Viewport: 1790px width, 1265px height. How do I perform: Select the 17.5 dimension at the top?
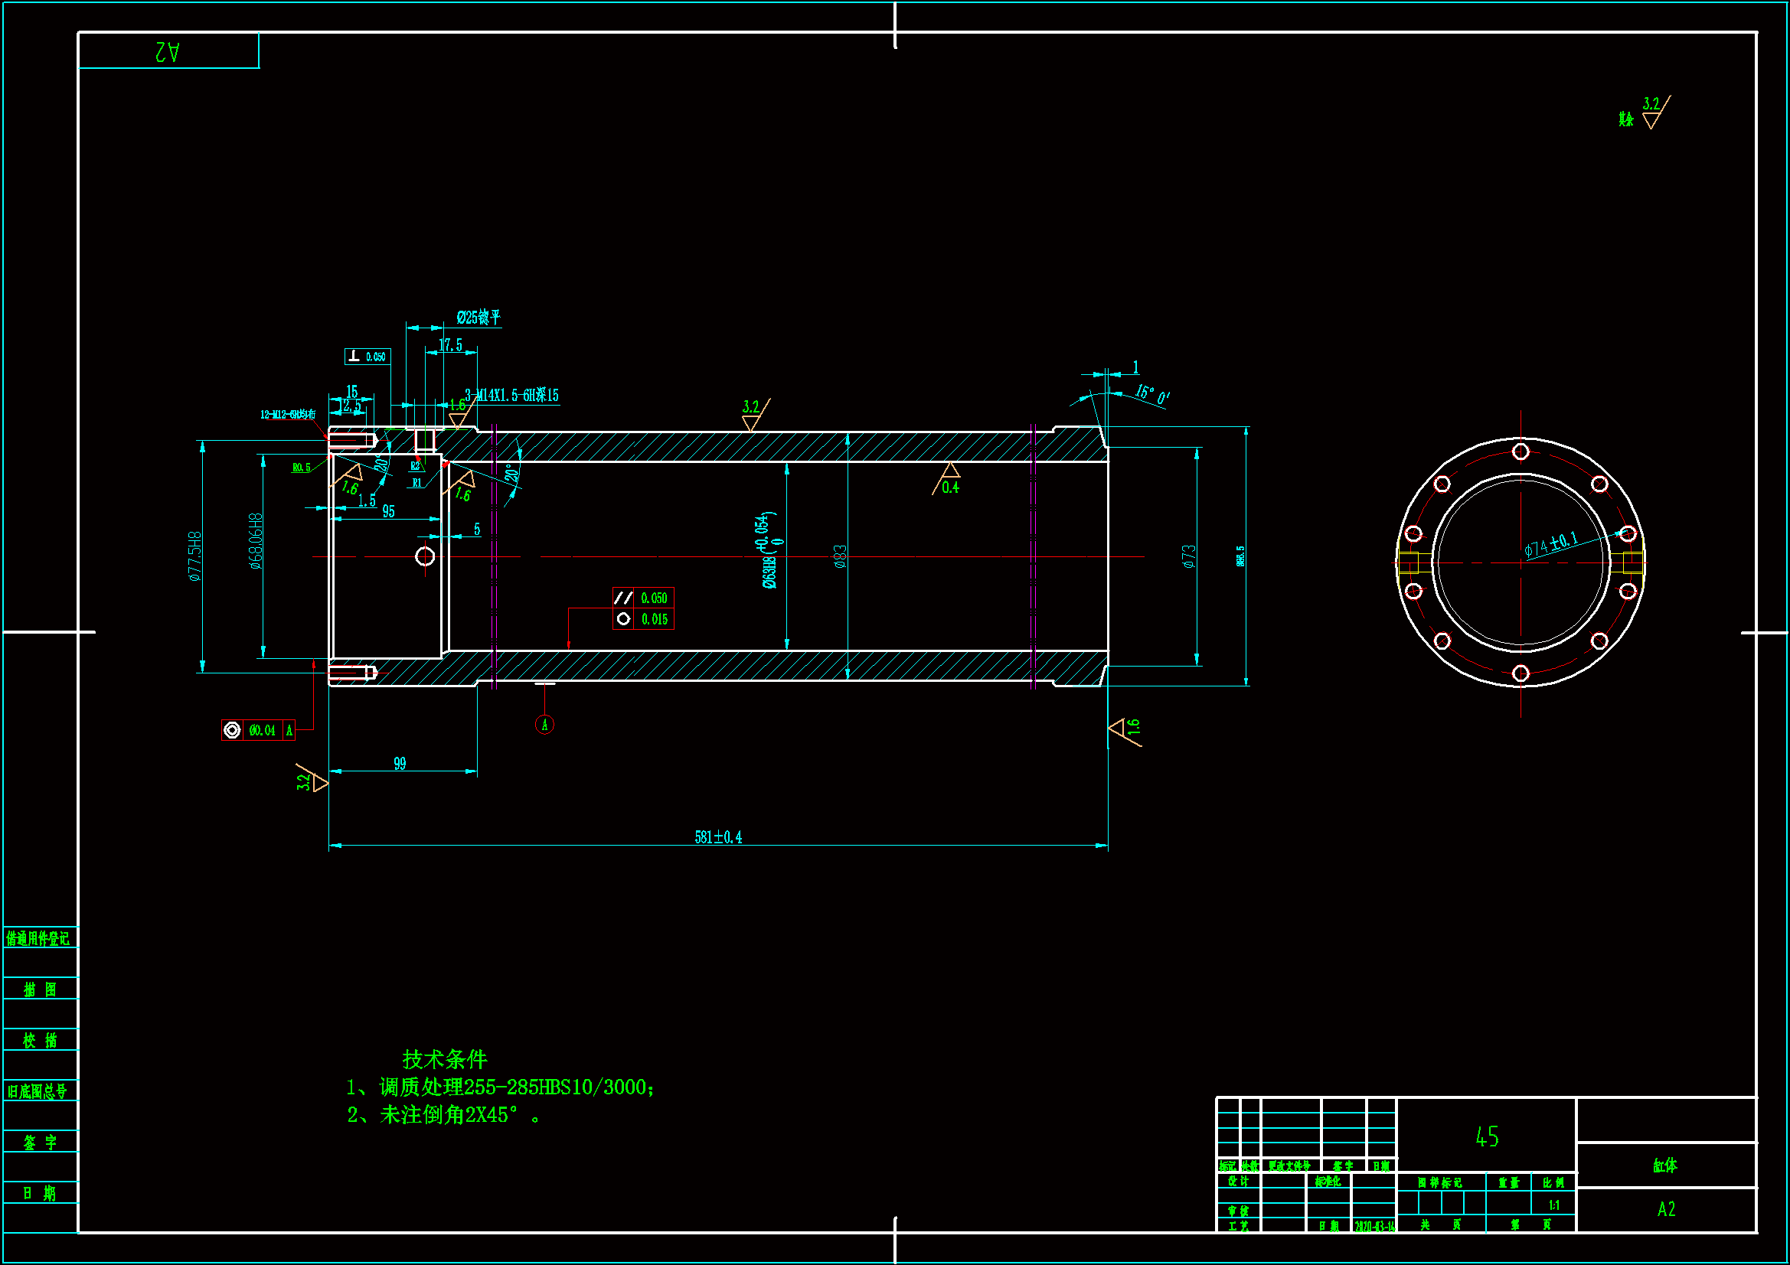(x=450, y=344)
